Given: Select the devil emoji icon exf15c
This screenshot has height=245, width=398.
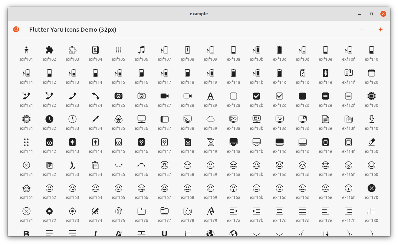Looking at the screenshot, I should [x=279, y=165].
